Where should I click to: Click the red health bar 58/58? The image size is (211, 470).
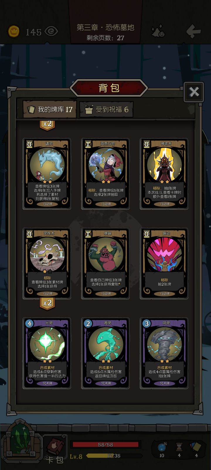click(x=105, y=444)
